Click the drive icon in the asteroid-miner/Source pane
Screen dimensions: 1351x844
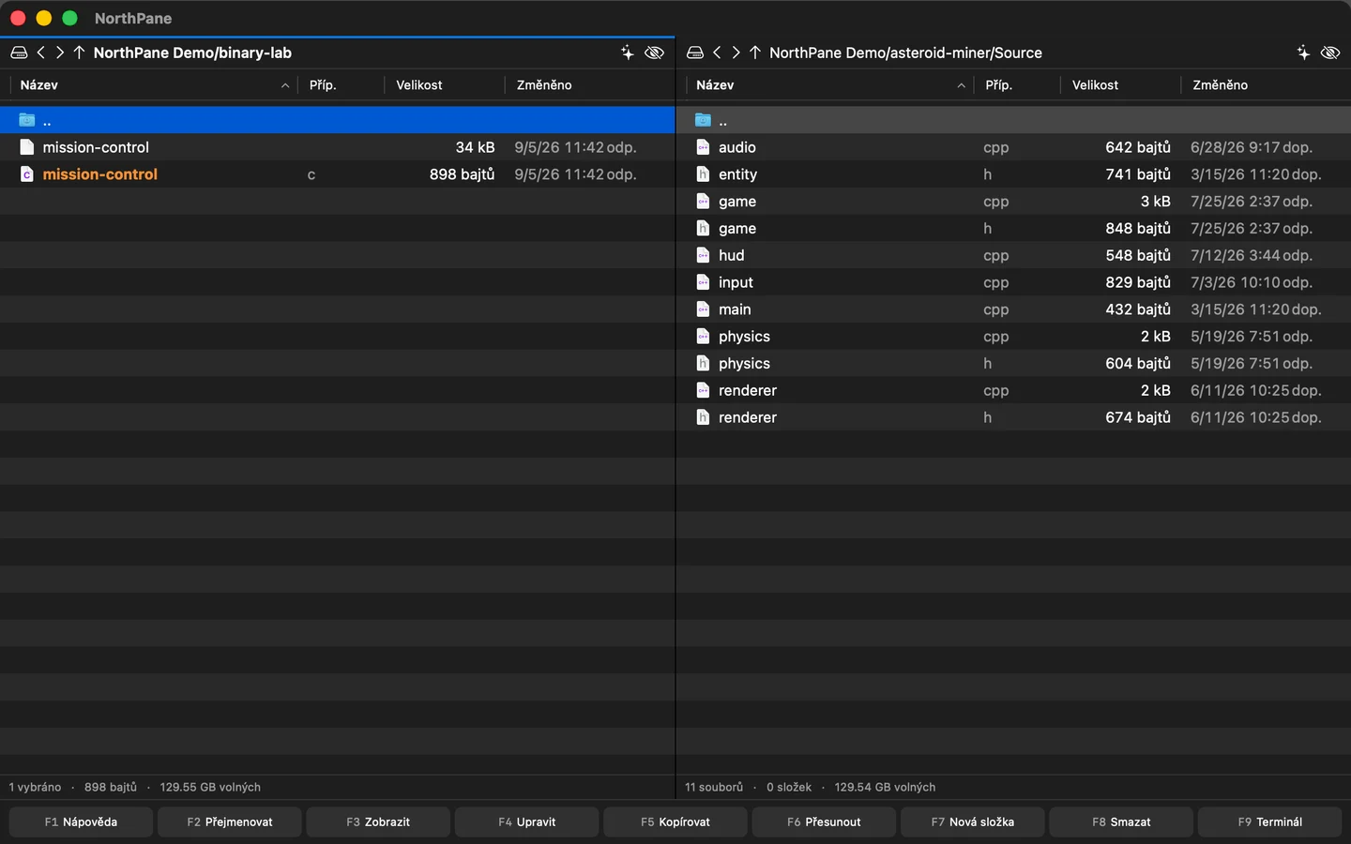695,53
